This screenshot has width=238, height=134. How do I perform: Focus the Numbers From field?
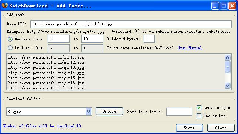[59, 39]
